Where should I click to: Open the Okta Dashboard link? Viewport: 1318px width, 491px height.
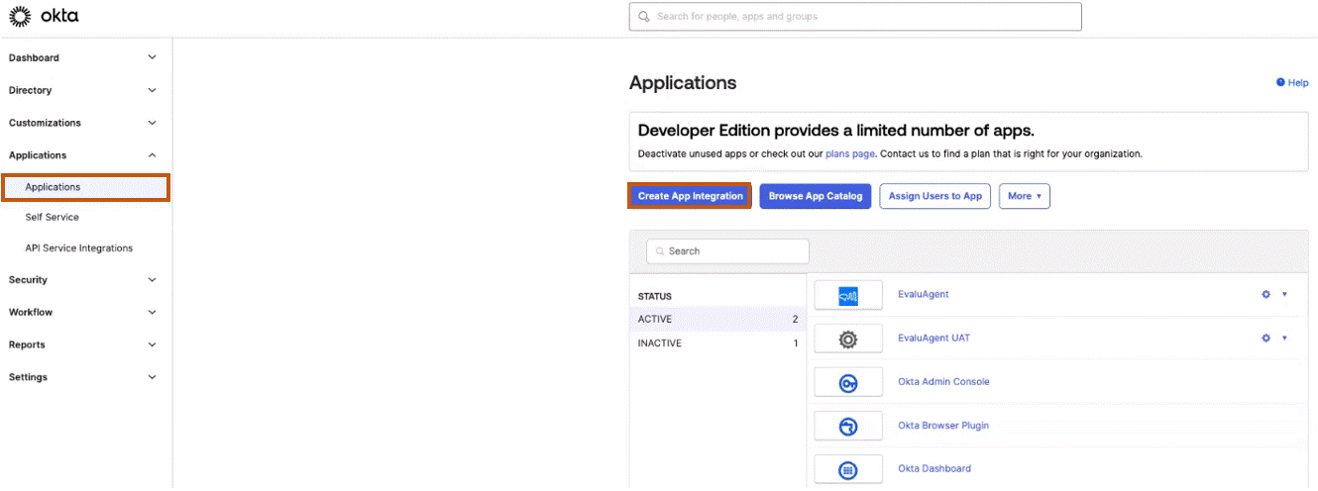[934, 469]
